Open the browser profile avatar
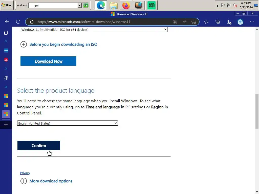This screenshot has width=259, height=194. 240,22
